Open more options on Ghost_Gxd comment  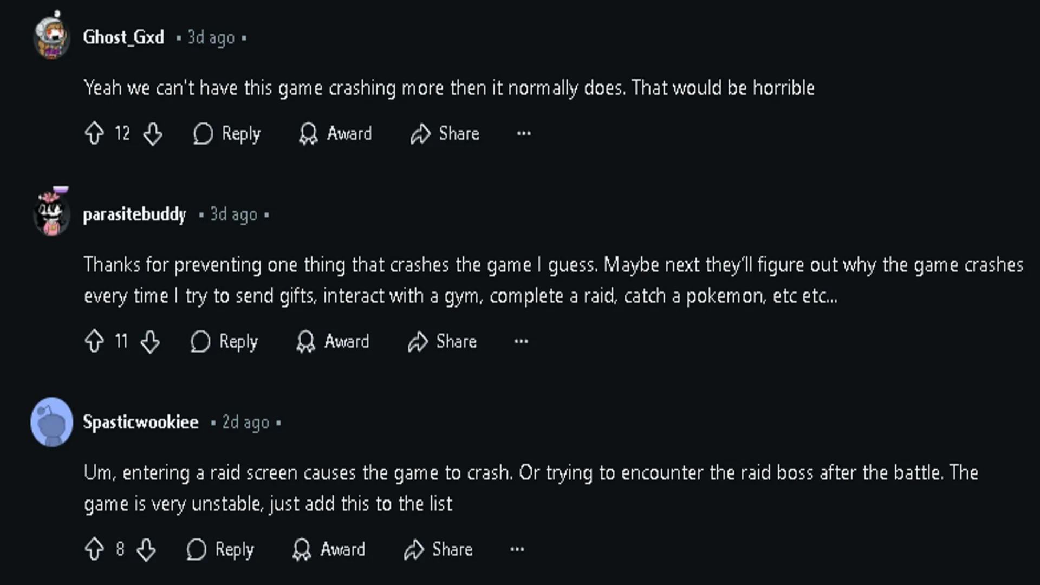click(524, 134)
